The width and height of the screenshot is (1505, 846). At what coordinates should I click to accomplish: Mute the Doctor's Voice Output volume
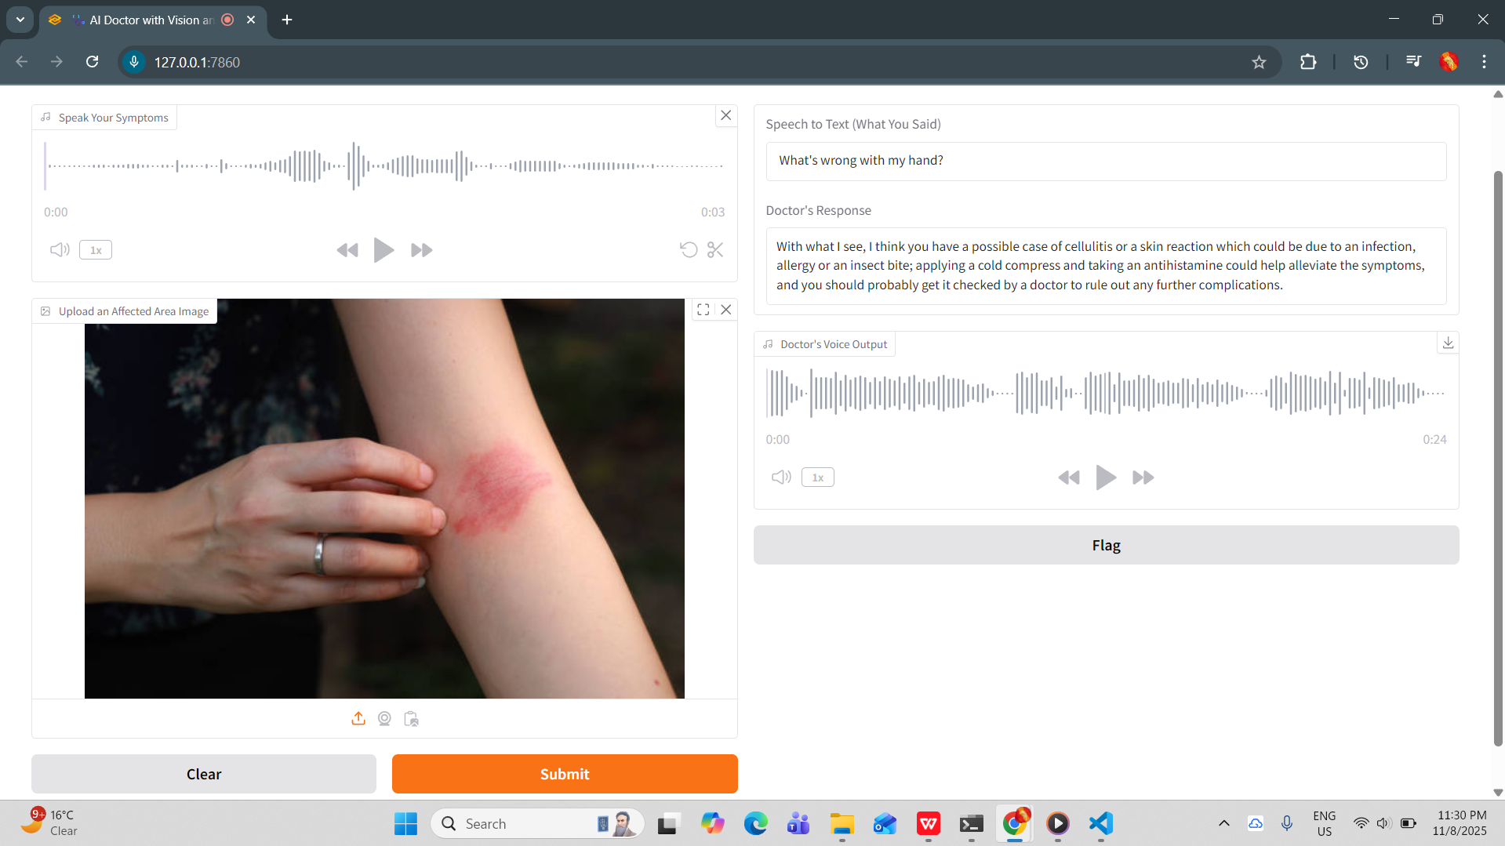coord(781,477)
